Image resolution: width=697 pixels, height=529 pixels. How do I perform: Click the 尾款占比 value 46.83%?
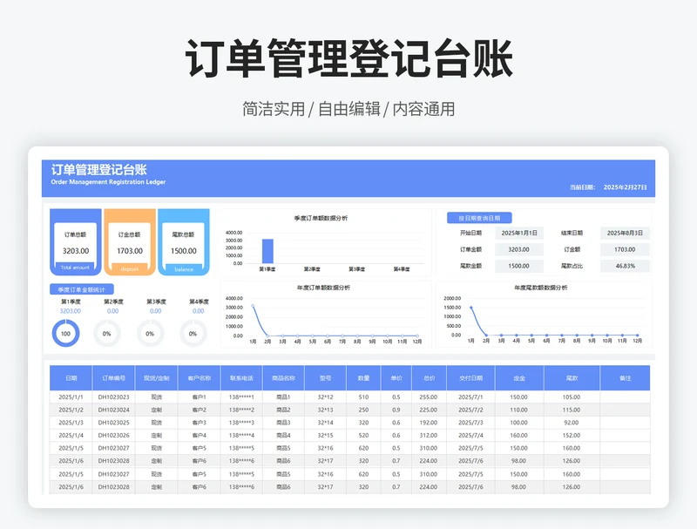click(625, 266)
